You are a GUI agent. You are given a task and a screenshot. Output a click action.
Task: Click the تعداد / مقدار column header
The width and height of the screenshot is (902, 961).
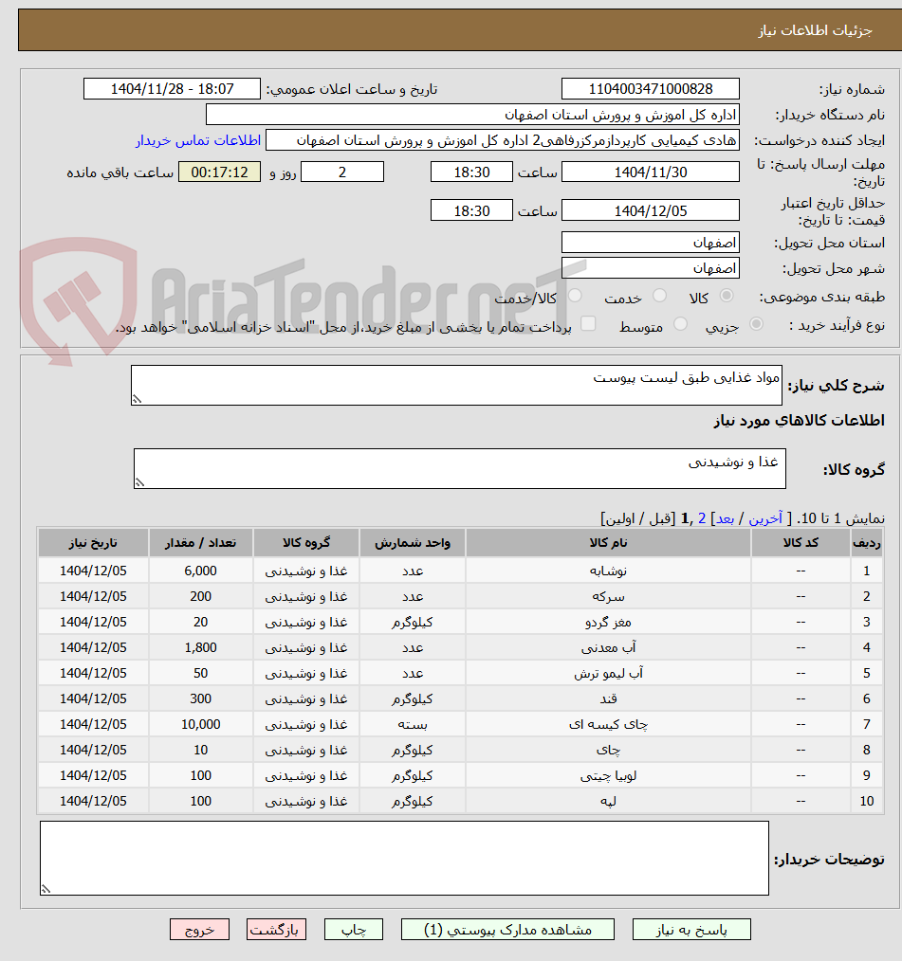click(200, 543)
